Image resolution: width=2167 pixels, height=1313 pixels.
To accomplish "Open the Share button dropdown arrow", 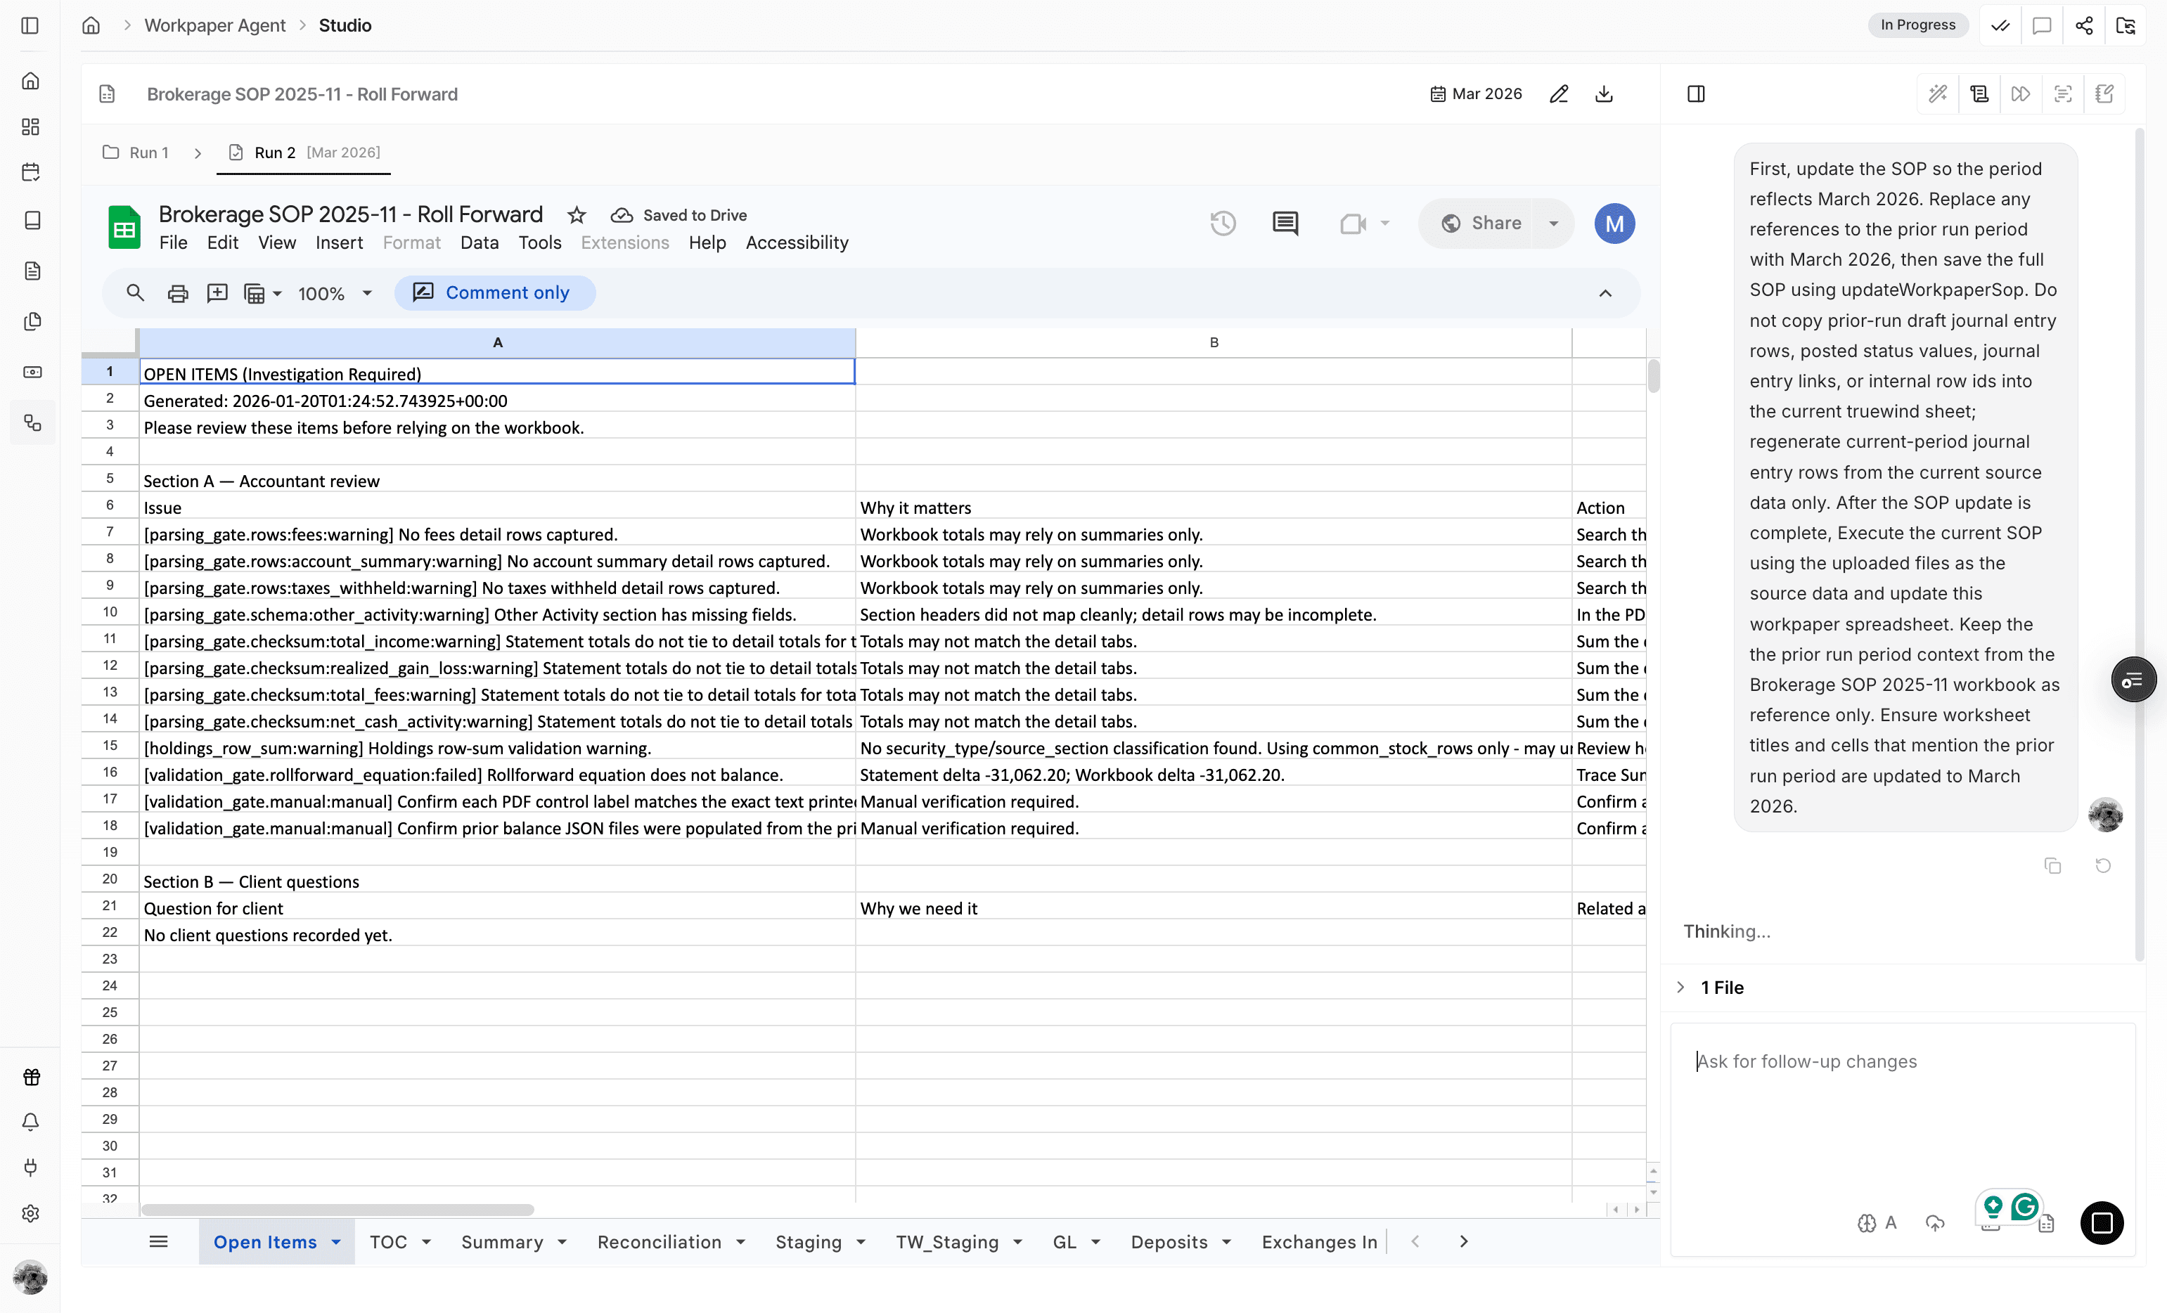I will [1554, 224].
